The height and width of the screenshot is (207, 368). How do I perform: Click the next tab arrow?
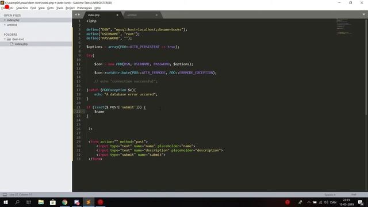pos(79,14)
